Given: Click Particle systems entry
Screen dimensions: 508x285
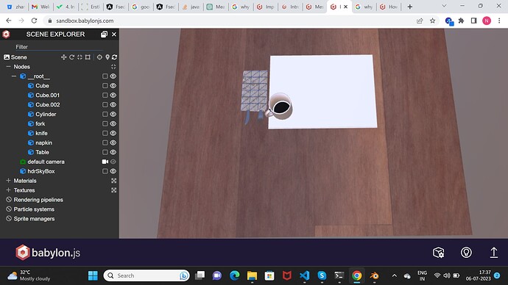Looking at the screenshot, I should [x=34, y=209].
